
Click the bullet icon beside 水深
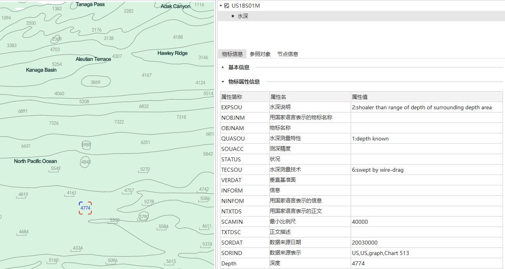point(233,16)
